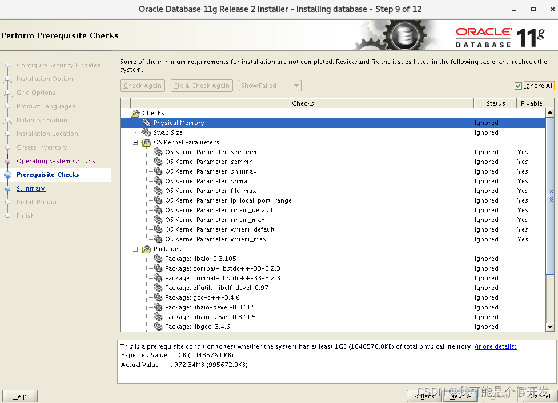Click the gear icon for gcc-c++-3.4.6 package

tap(158, 297)
